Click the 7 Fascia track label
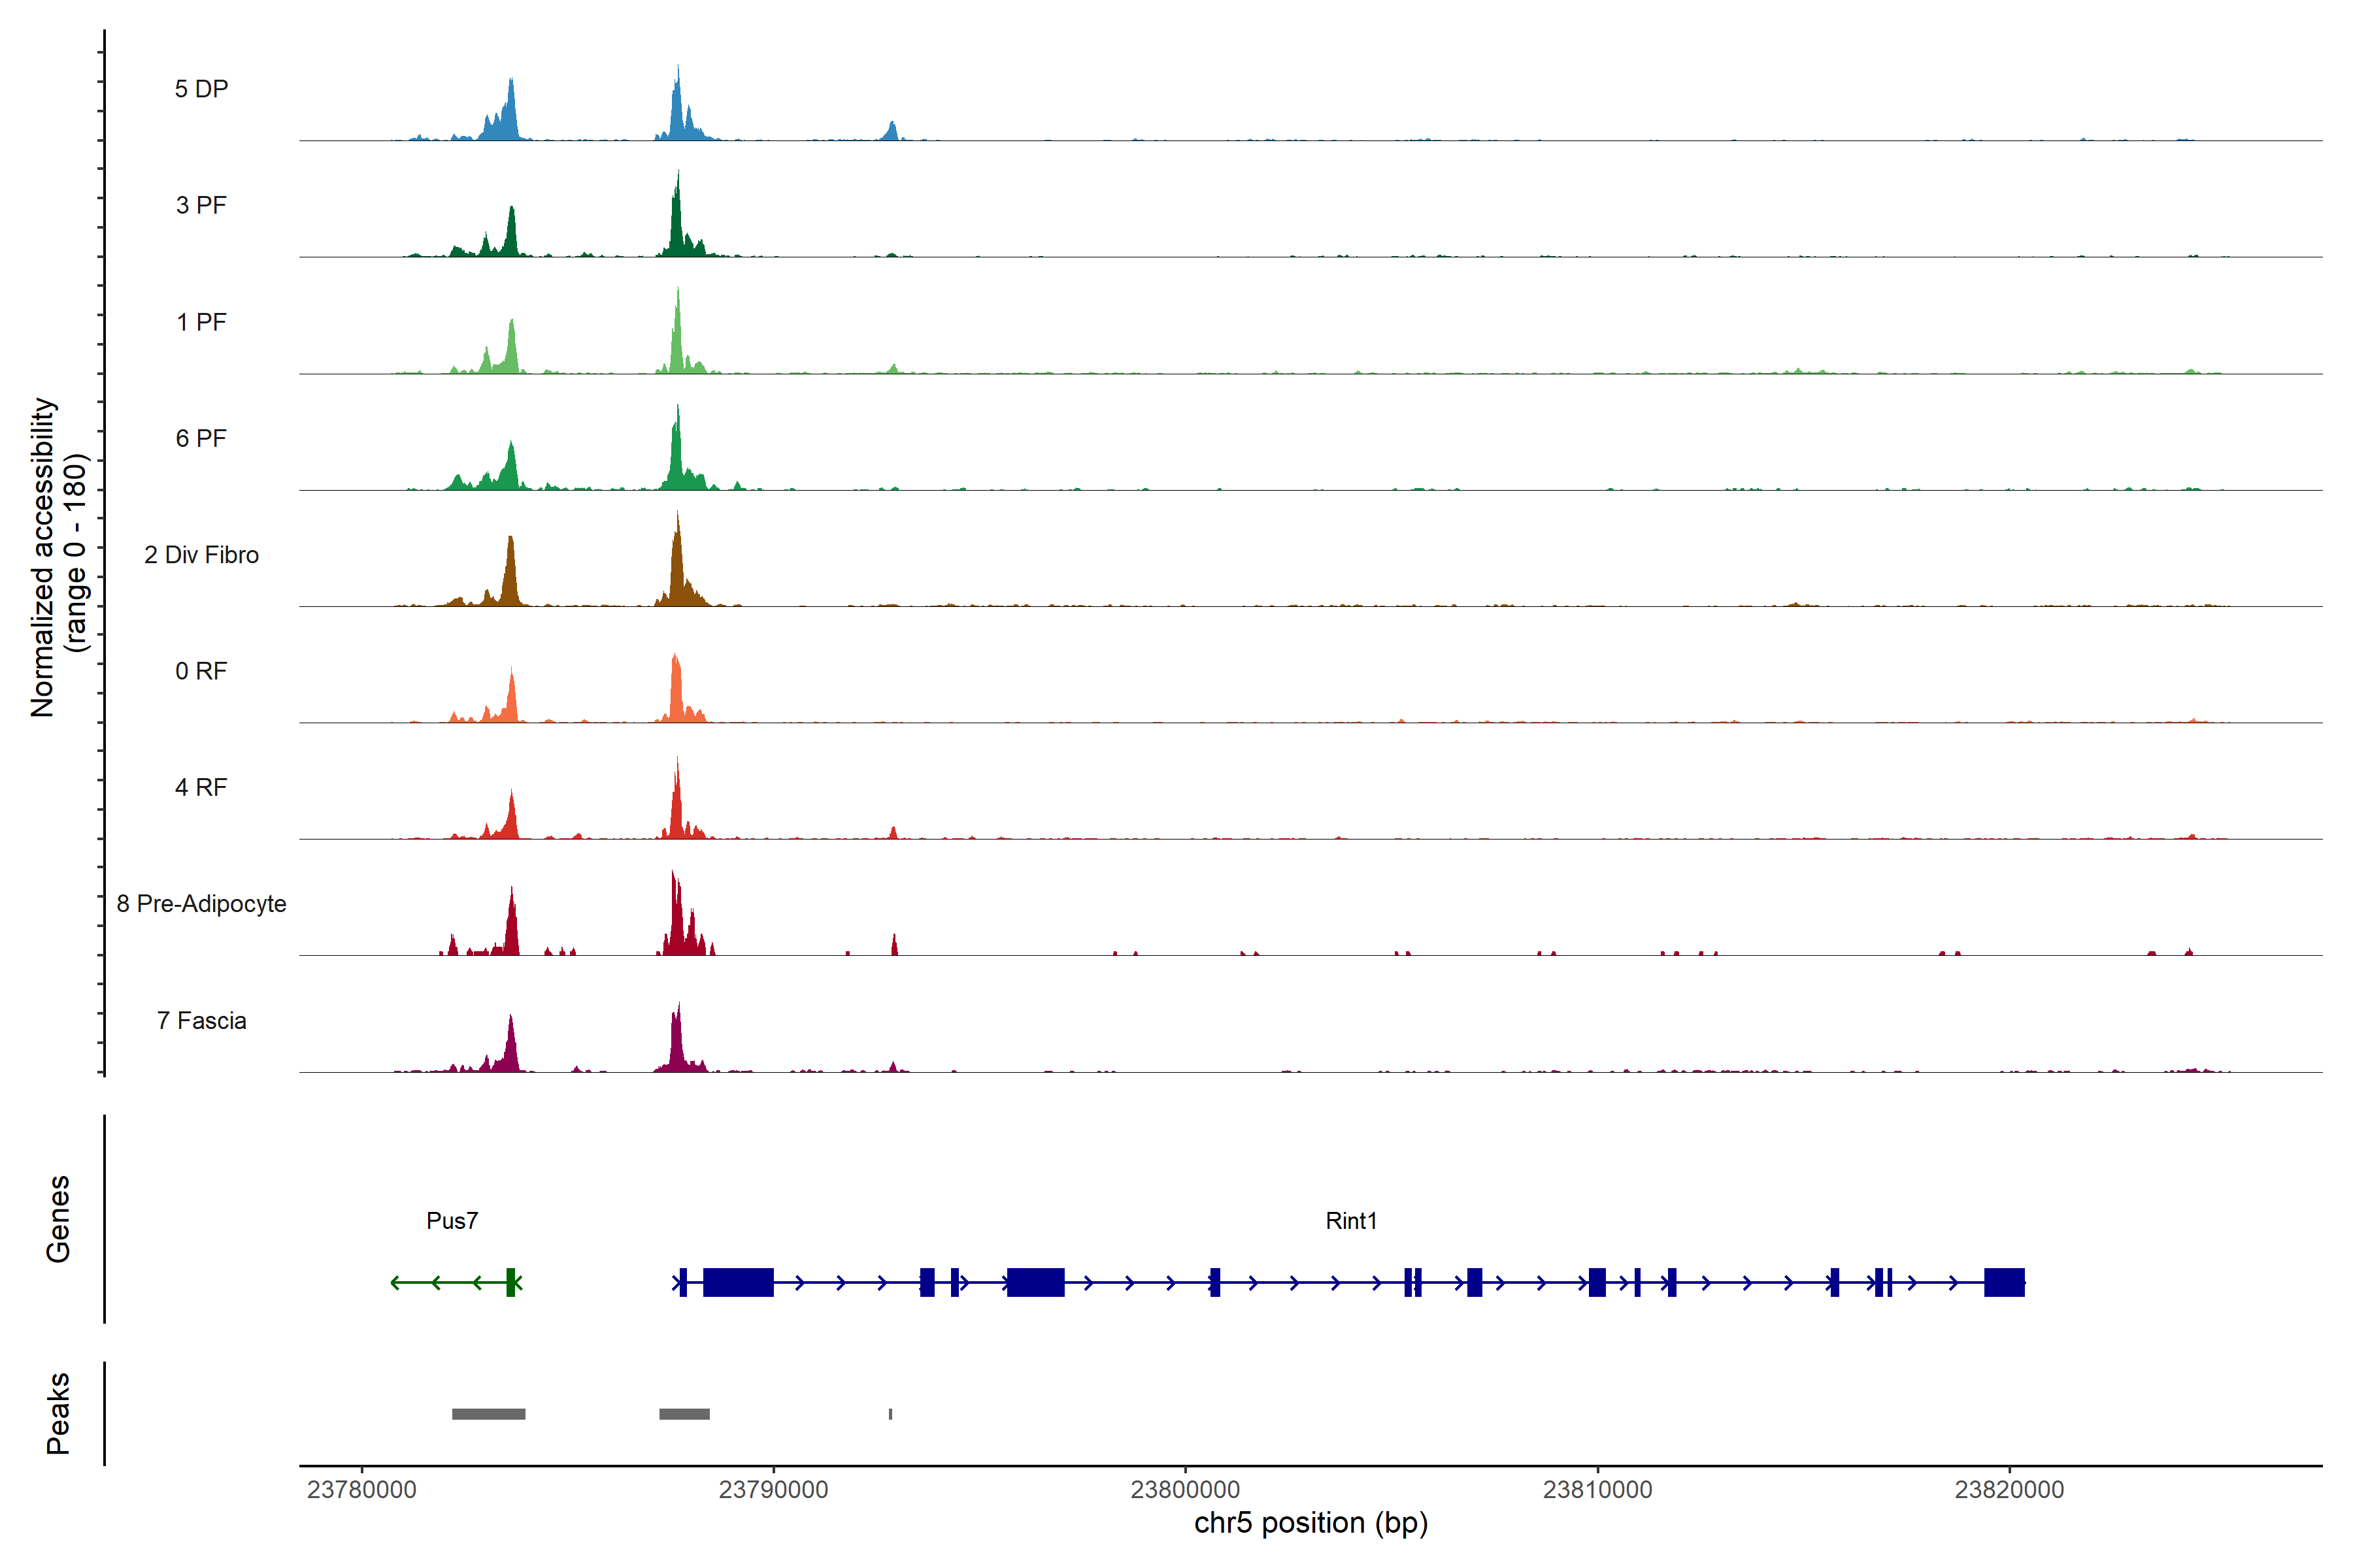Viewport: 2353px width, 1568px height. (201, 1021)
